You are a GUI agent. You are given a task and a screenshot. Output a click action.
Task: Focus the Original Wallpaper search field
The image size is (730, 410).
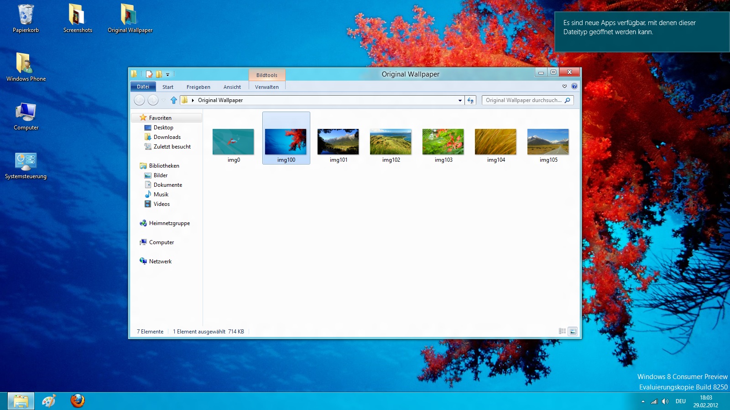coord(523,100)
